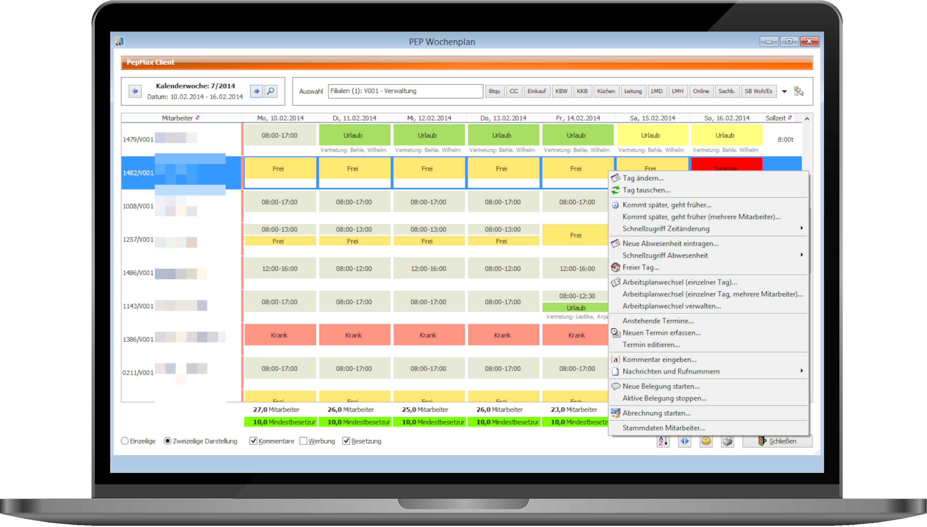Go to next calendar week arrow
Image resolution: width=927 pixels, height=527 pixels.
coord(257,91)
